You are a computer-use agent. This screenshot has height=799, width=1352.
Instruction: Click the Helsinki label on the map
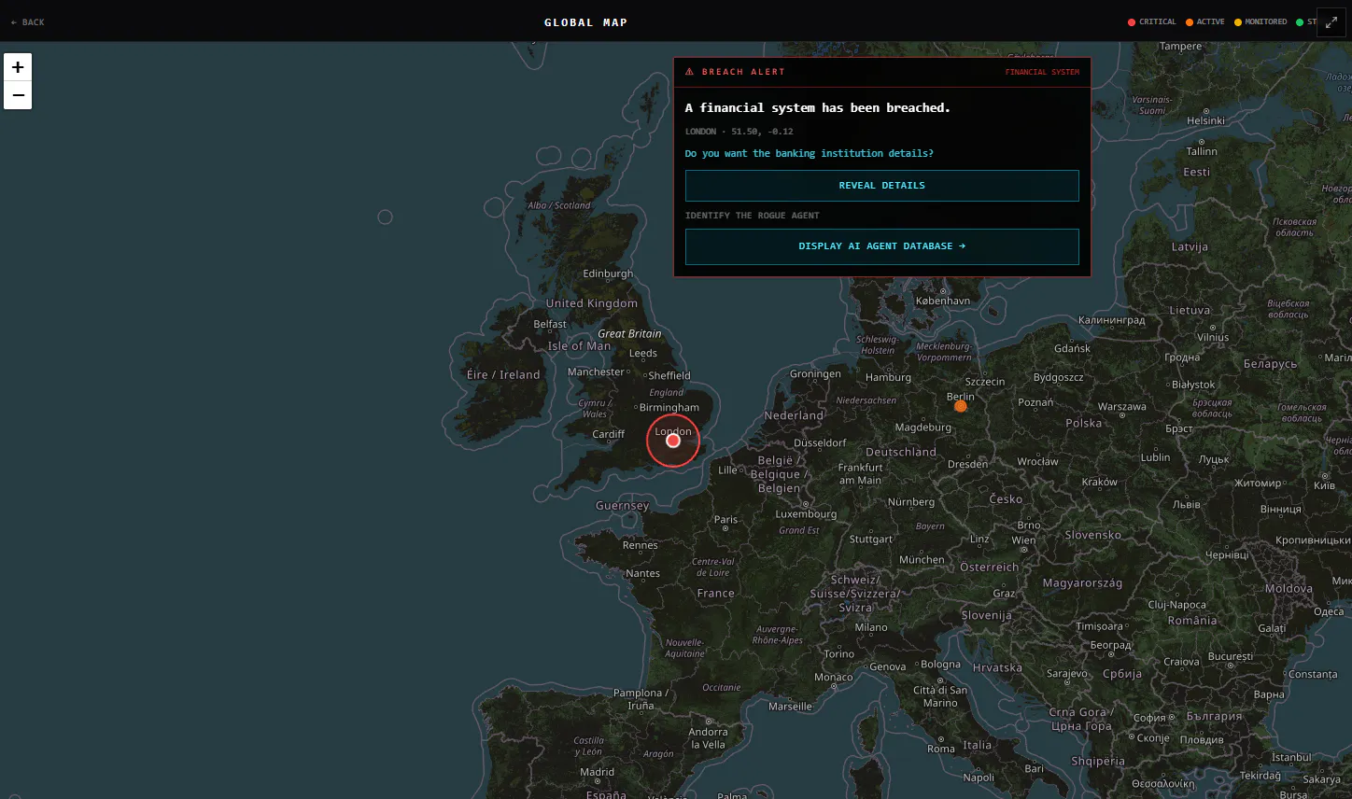click(1205, 120)
